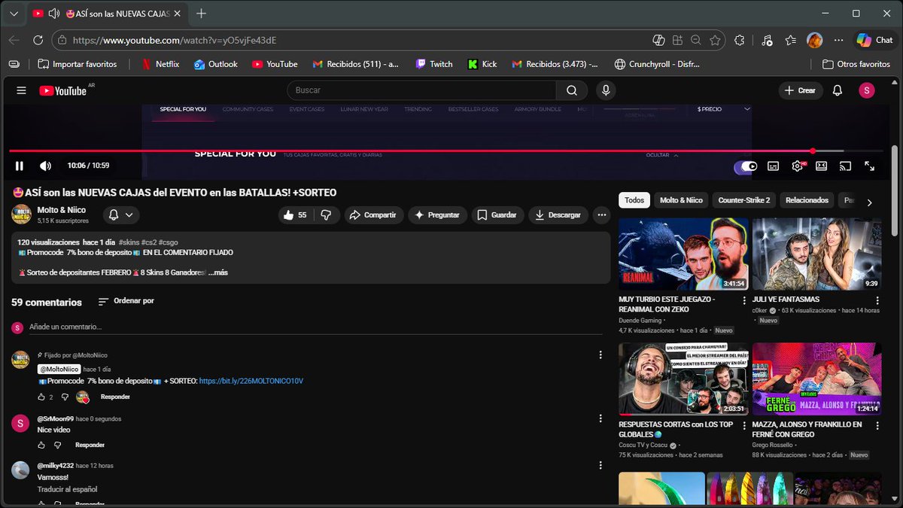Save the video with Guardar
Screen dimensions: 903x508
(497, 215)
